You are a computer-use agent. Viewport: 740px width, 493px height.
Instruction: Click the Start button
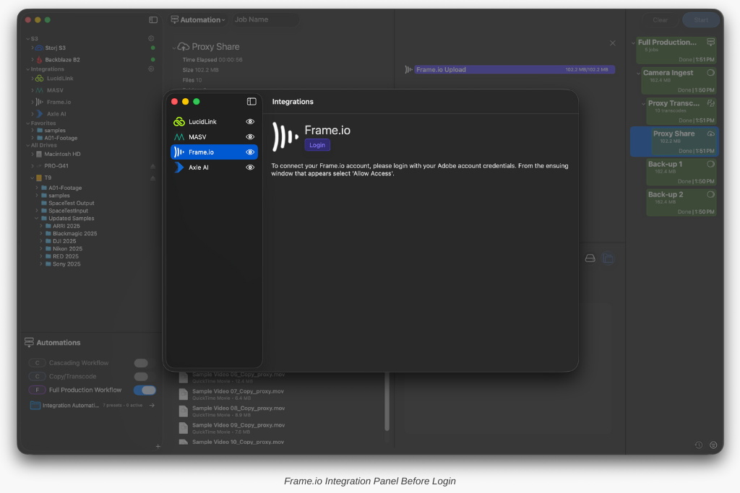[700, 20]
